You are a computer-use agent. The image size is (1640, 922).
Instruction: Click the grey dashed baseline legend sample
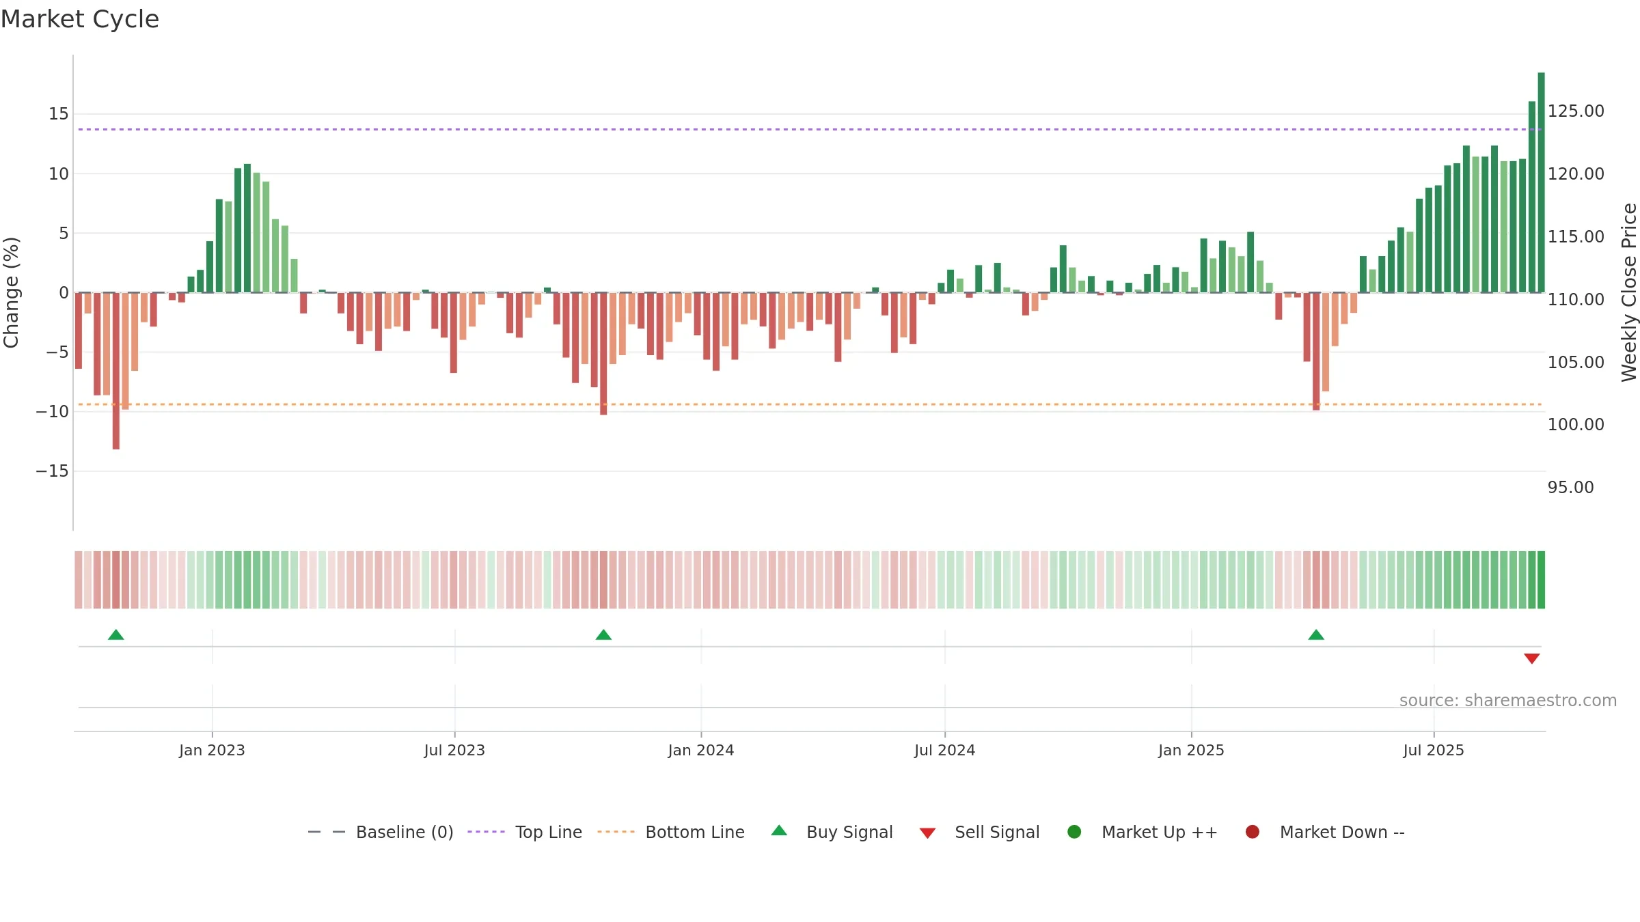pos(327,832)
